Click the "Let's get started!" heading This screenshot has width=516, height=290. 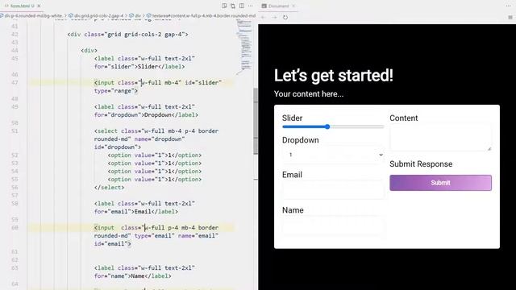tap(333, 75)
